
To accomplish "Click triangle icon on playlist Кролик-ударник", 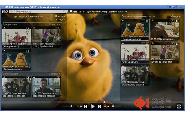I will (x=123, y=43).
